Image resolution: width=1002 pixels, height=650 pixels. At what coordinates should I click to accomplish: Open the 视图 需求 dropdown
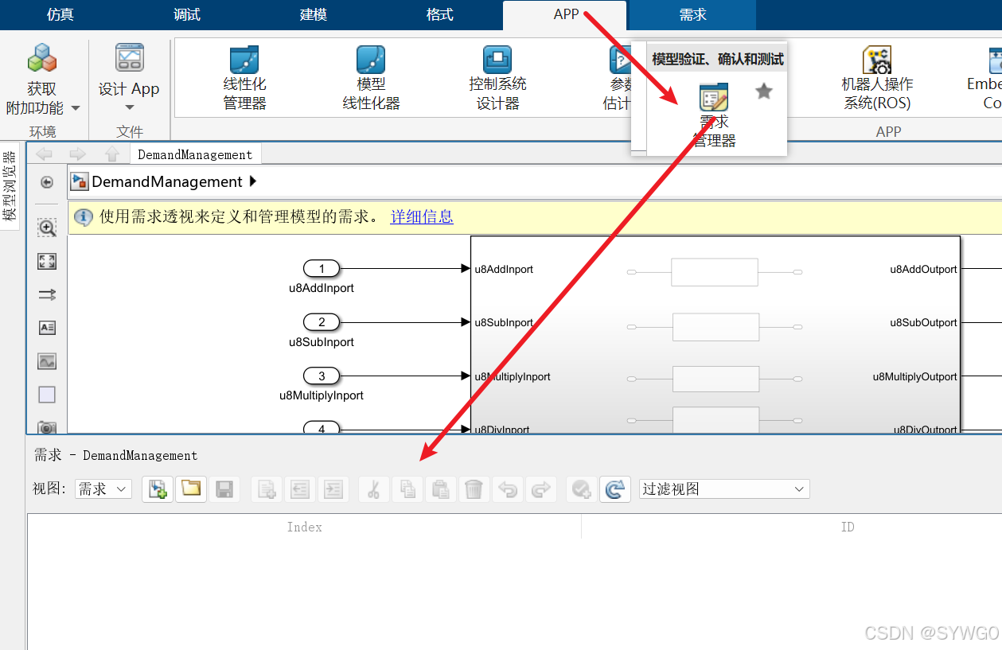point(103,488)
